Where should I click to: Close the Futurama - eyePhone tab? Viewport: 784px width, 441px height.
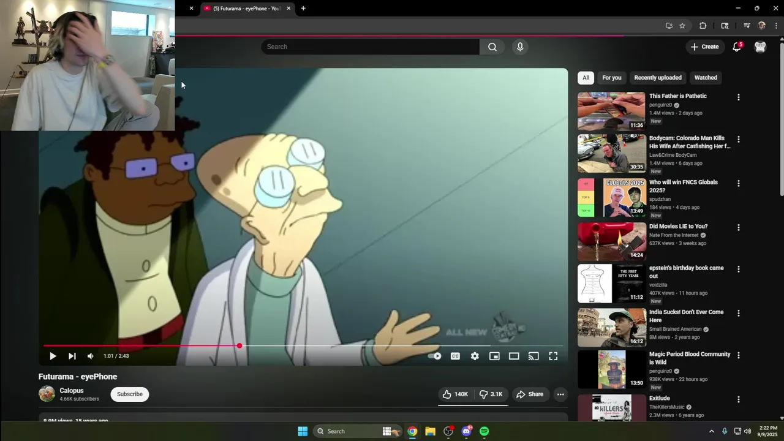(288, 9)
